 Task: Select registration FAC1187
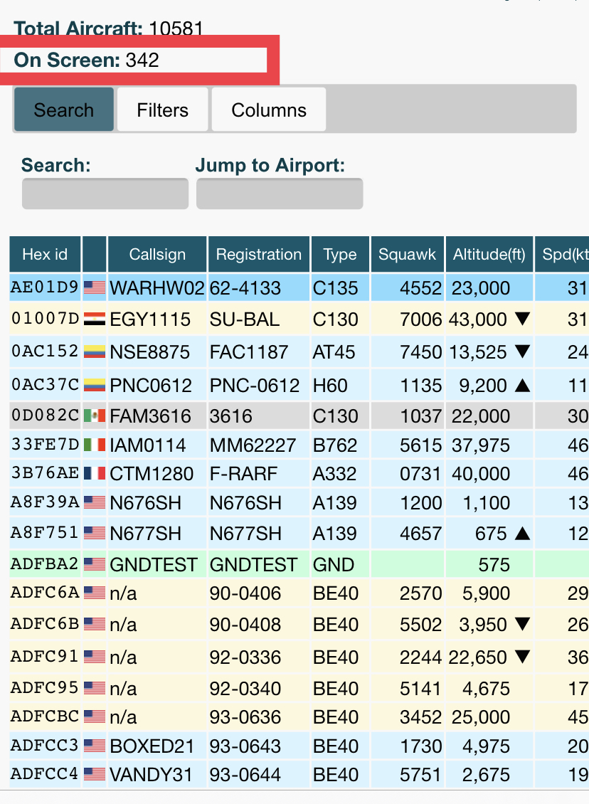tap(249, 352)
